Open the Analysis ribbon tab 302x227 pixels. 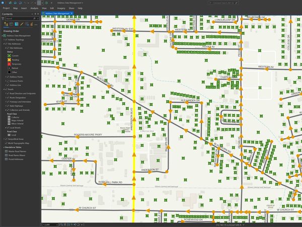pyautogui.click(x=34, y=9)
